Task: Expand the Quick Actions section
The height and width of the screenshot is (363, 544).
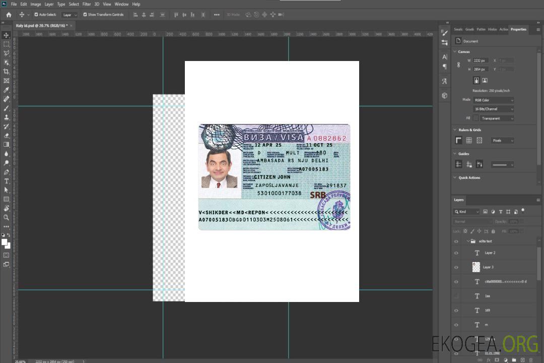Action: pyautogui.click(x=455, y=177)
